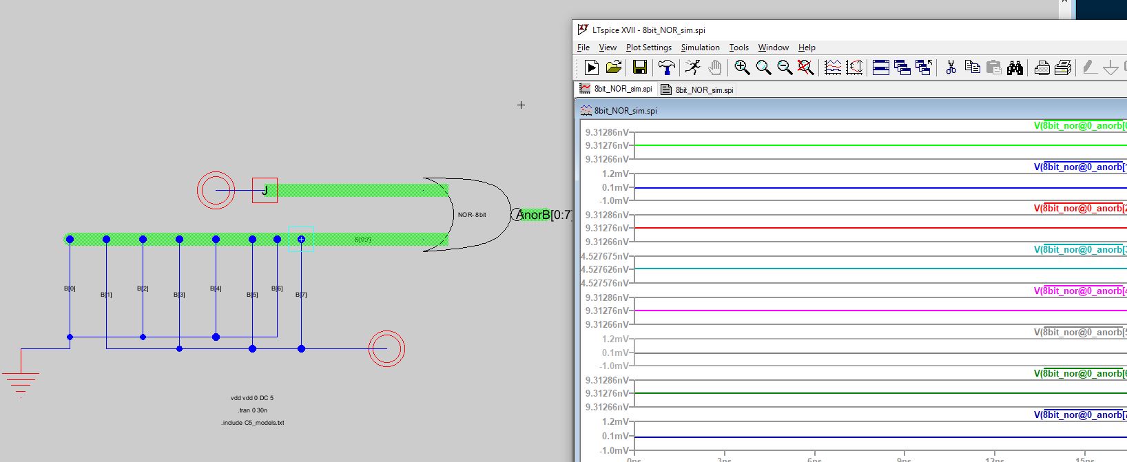
Task: Open Find with the binoculars icon
Action: 1015,67
